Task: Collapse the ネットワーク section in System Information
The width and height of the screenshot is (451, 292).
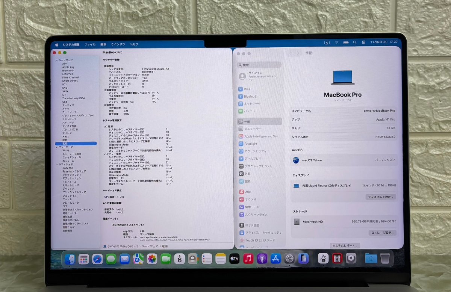Action: (57, 147)
